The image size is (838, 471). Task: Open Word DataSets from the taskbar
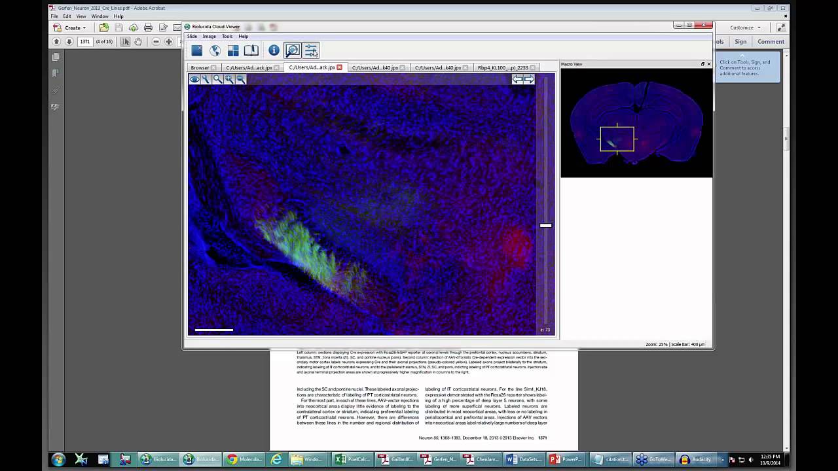point(524,459)
